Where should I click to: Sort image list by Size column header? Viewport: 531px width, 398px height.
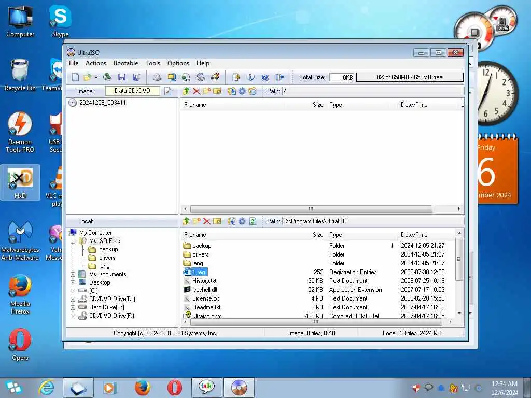(x=318, y=105)
